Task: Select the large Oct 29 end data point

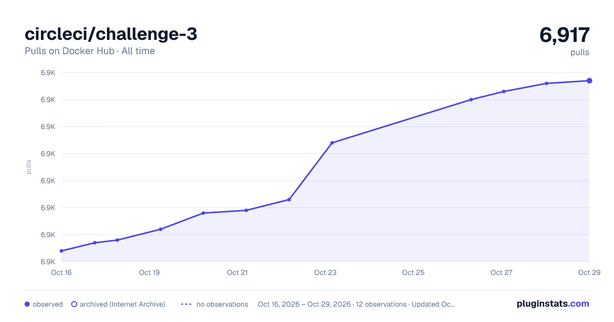Action: point(589,81)
